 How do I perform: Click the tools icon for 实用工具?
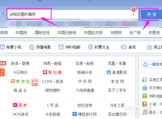pos(145,80)
